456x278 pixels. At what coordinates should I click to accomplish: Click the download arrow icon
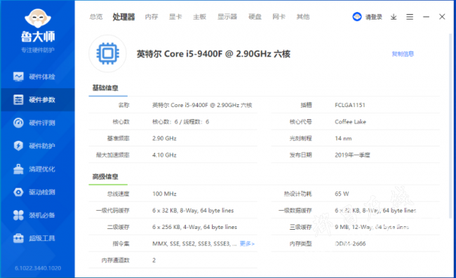click(x=394, y=17)
